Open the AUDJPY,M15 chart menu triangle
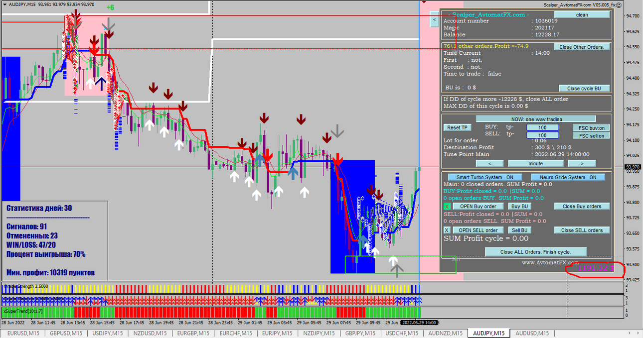643x338 pixels. (4, 4)
